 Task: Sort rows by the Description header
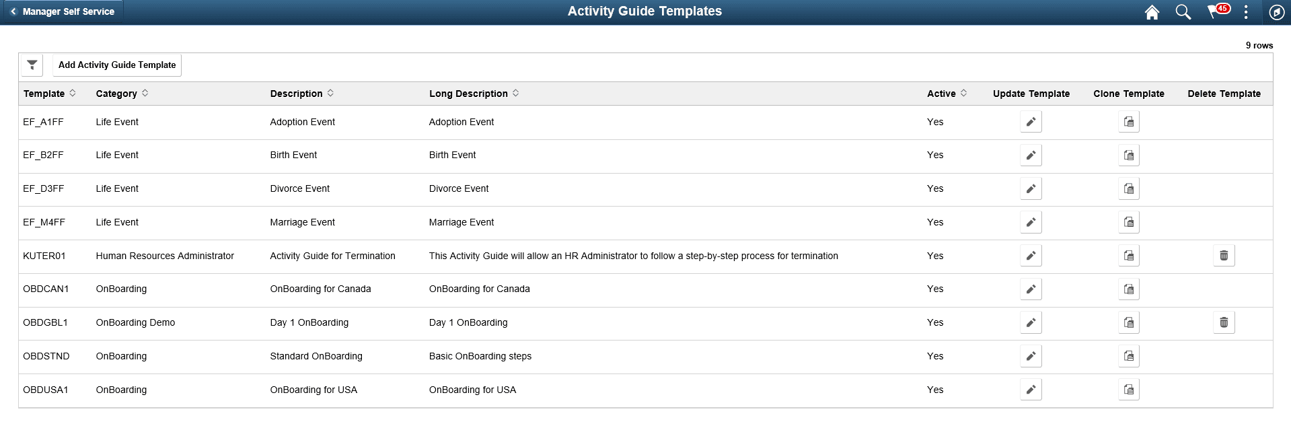(x=297, y=94)
